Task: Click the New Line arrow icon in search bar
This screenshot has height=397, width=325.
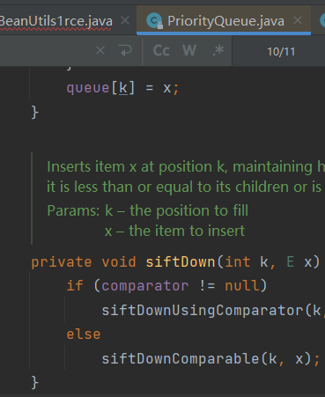Action: pyautogui.click(x=126, y=51)
